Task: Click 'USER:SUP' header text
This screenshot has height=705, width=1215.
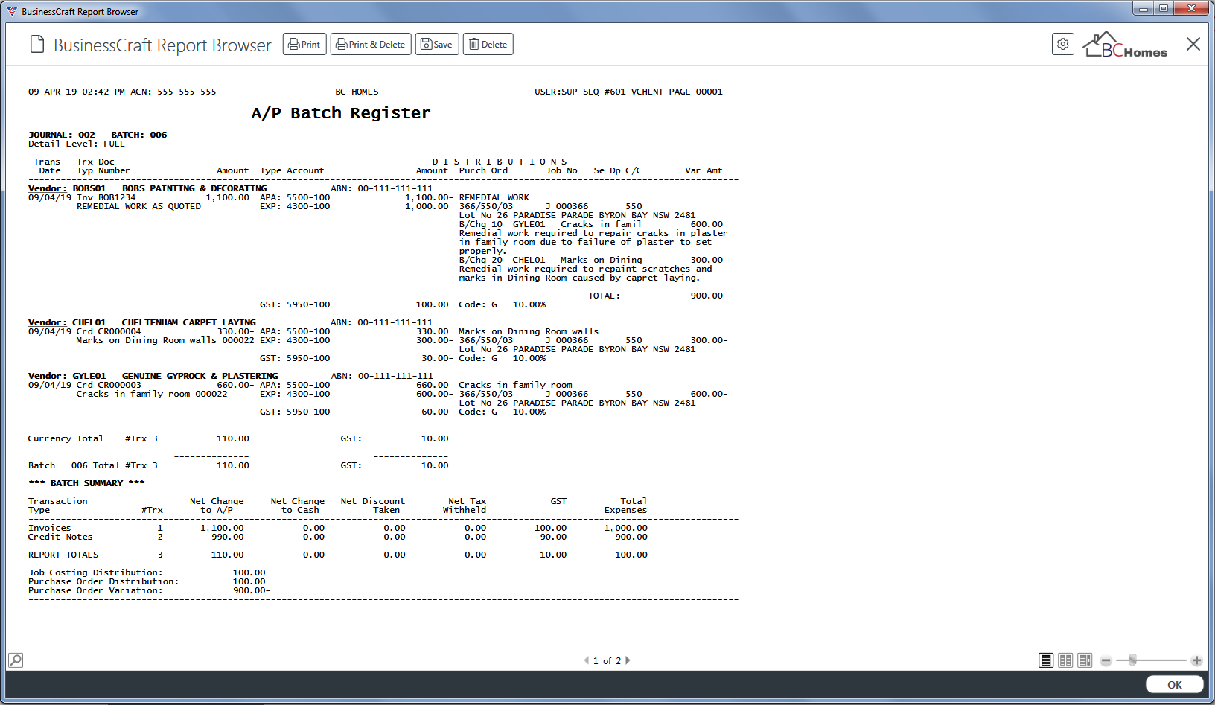Action: tap(555, 92)
